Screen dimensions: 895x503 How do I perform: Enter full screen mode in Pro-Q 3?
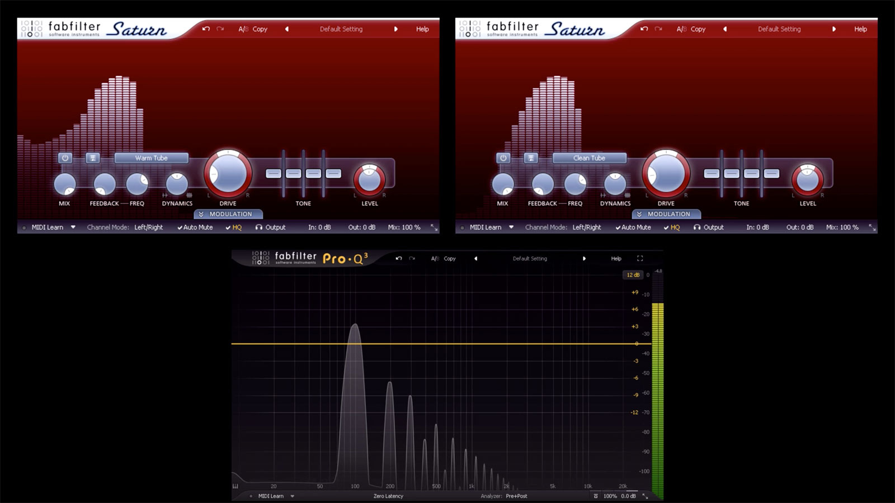pos(640,259)
